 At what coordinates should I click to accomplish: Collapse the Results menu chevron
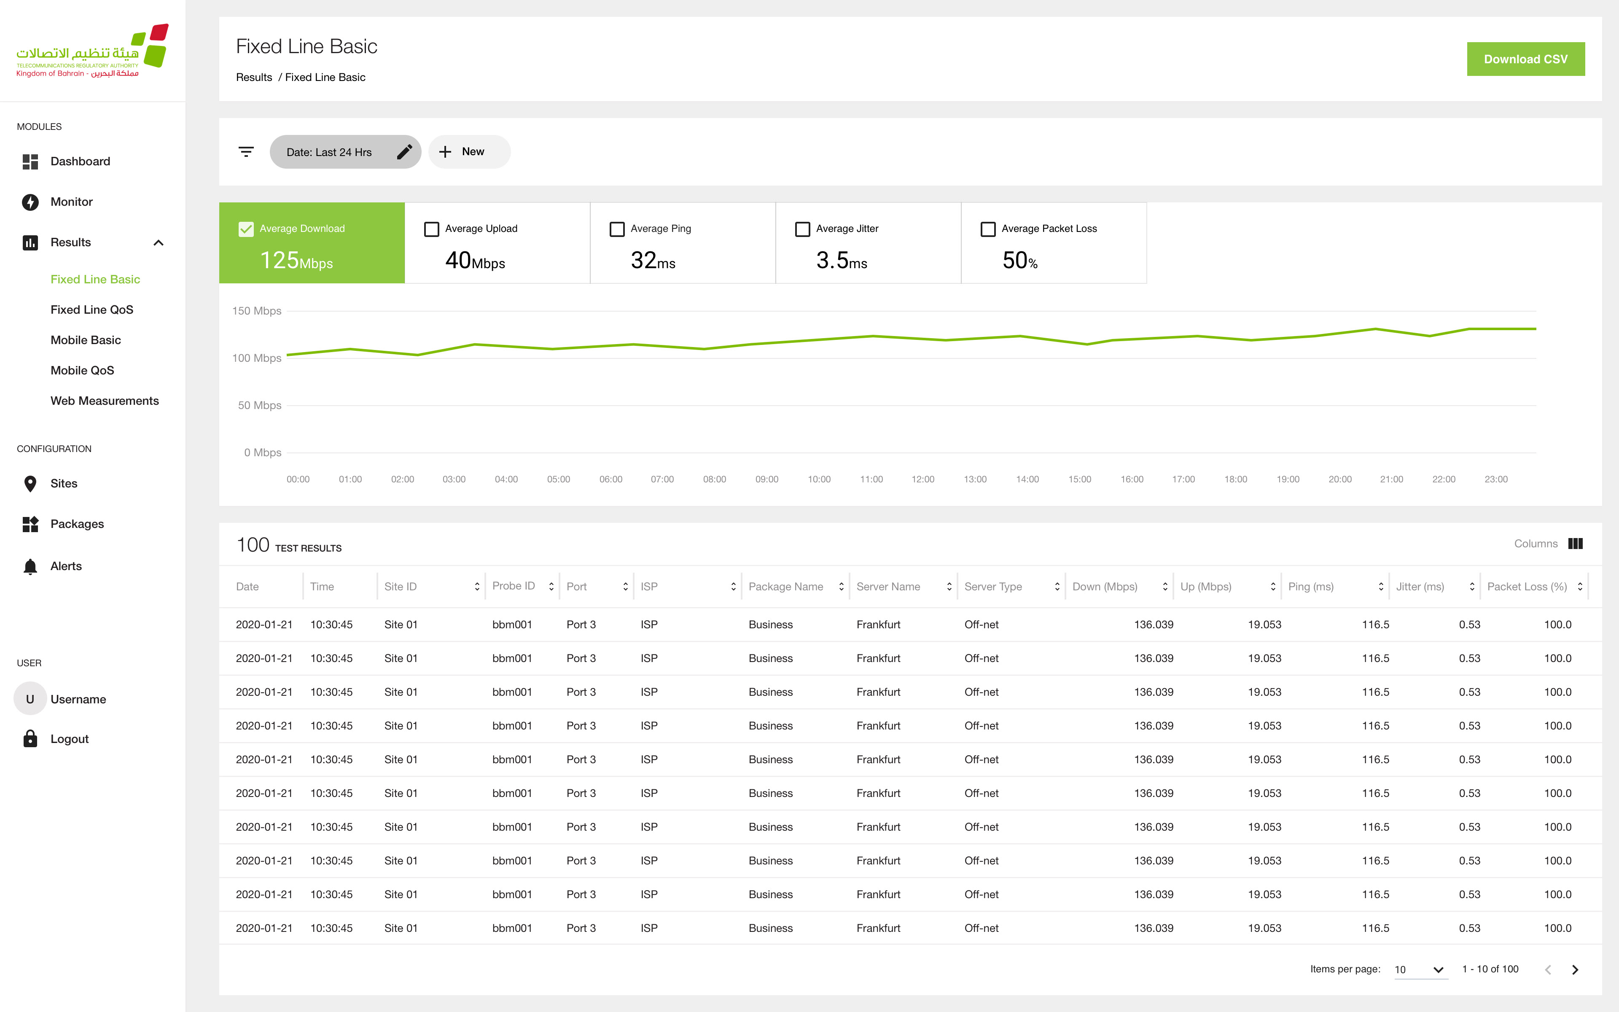tap(159, 242)
